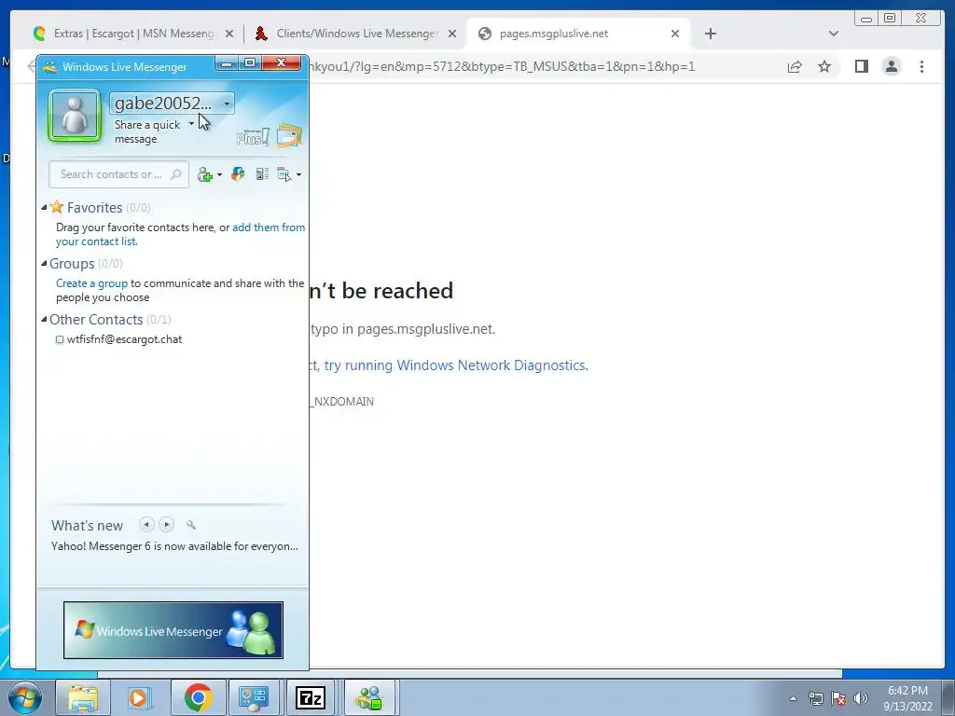The height and width of the screenshot is (716, 955).
Task: Open Chrome tab search chevron
Action: [x=834, y=34]
